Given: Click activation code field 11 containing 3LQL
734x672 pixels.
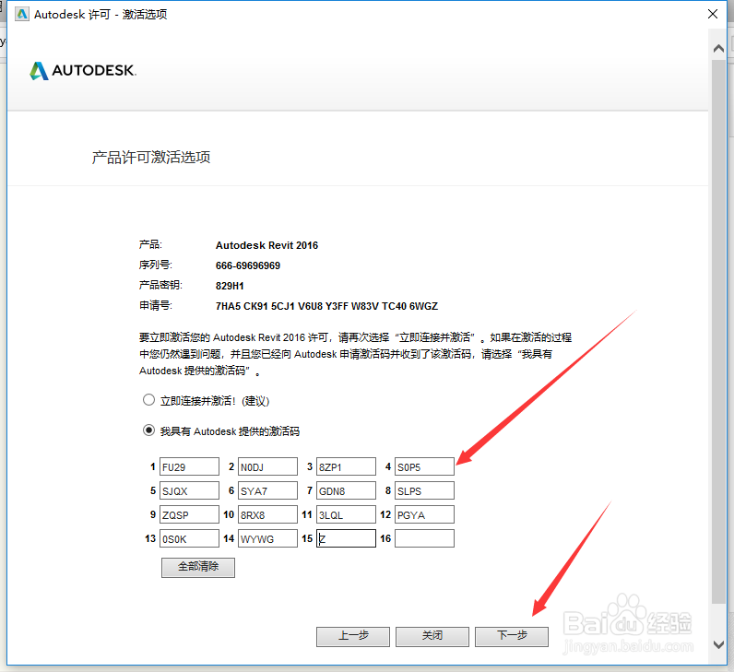Looking at the screenshot, I should [x=346, y=514].
